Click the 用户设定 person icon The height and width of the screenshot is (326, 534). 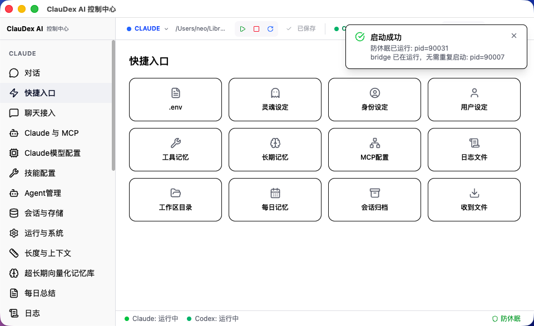pyautogui.click(x=474, y=93)
